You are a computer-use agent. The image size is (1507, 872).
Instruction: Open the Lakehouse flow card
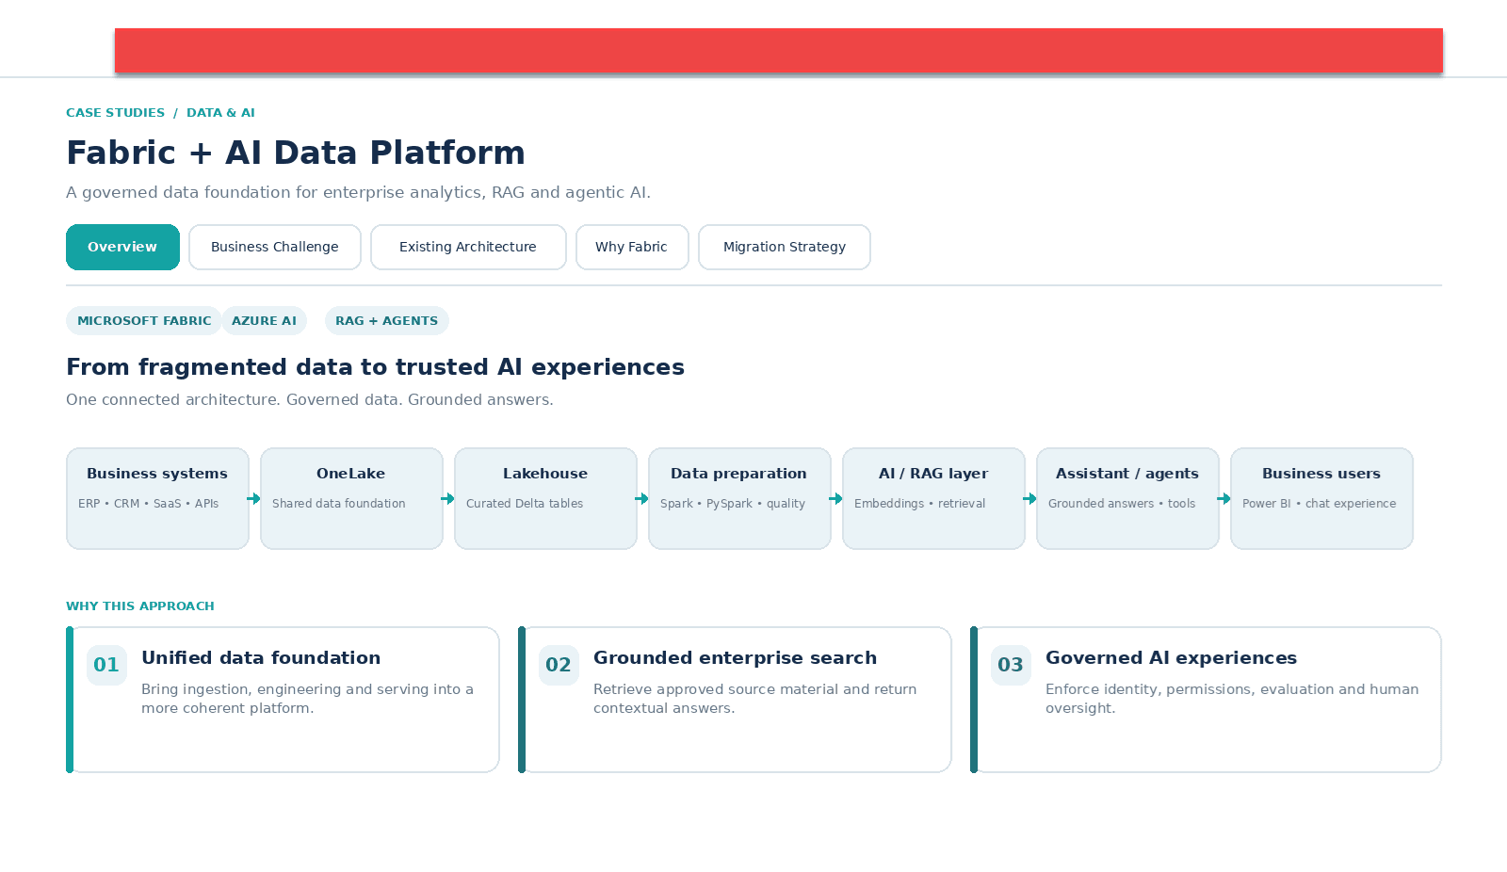tap(545, 498)
